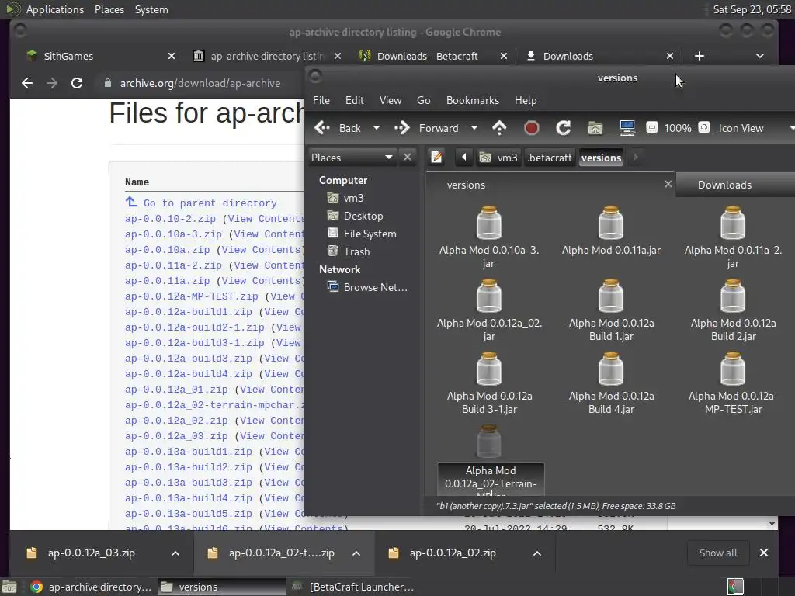Viewport: 795px width, 596px height.
Task: Open the ap-0.0.12a-build3.zip link
Action: point(189,359)
